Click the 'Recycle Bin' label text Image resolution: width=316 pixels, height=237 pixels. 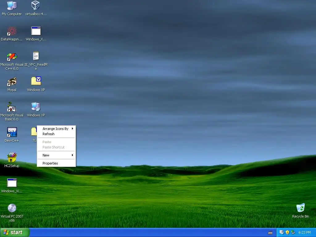click(301, 216)
